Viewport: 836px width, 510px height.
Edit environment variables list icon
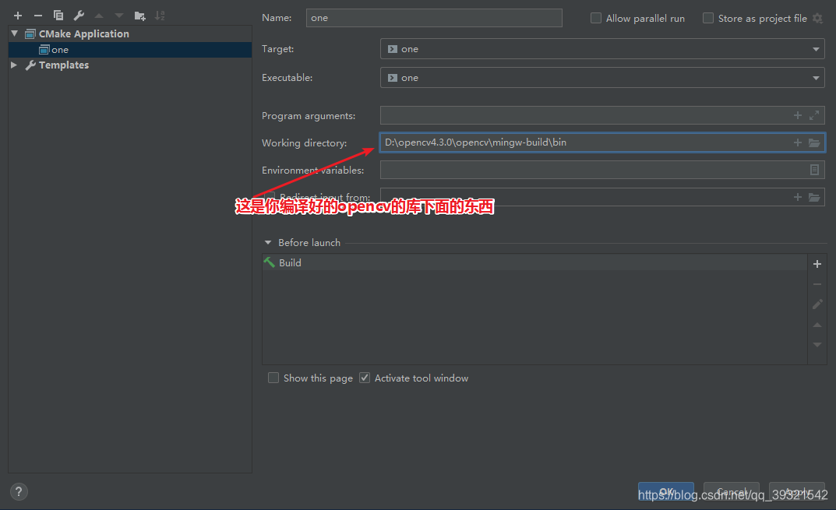(x=814, y=170)
